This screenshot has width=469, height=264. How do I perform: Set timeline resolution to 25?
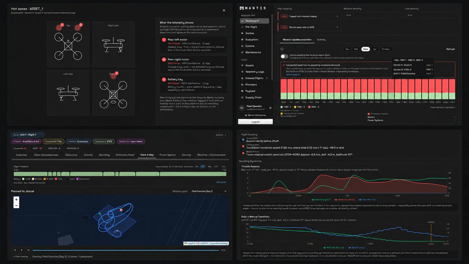pyautogui.click(x=197, y=167)
